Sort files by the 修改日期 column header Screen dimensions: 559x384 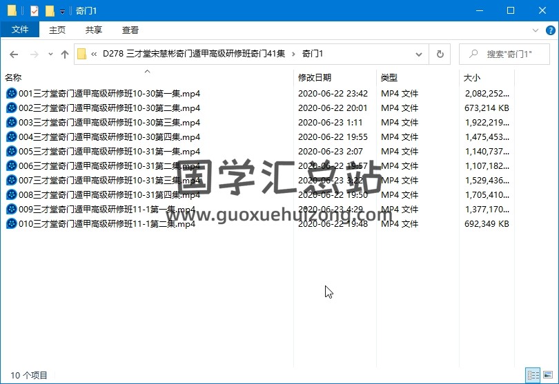pos(315,78)
